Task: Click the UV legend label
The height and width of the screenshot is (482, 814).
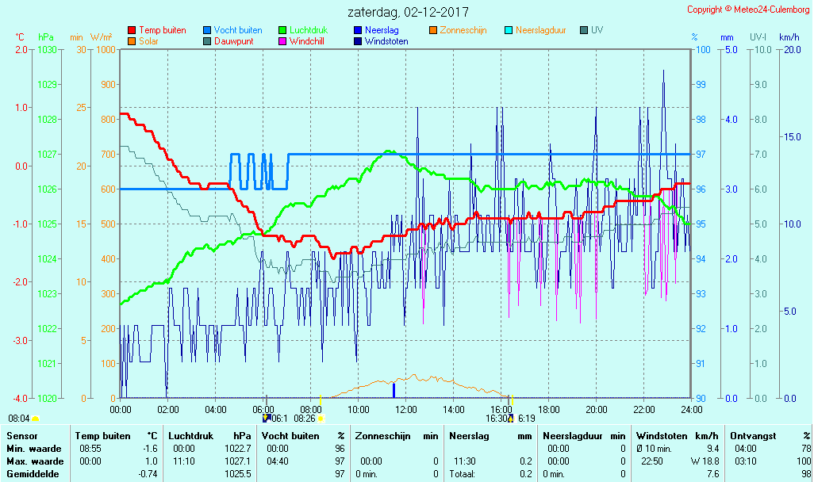Action: pyautogui.click(x=597, y=30)
